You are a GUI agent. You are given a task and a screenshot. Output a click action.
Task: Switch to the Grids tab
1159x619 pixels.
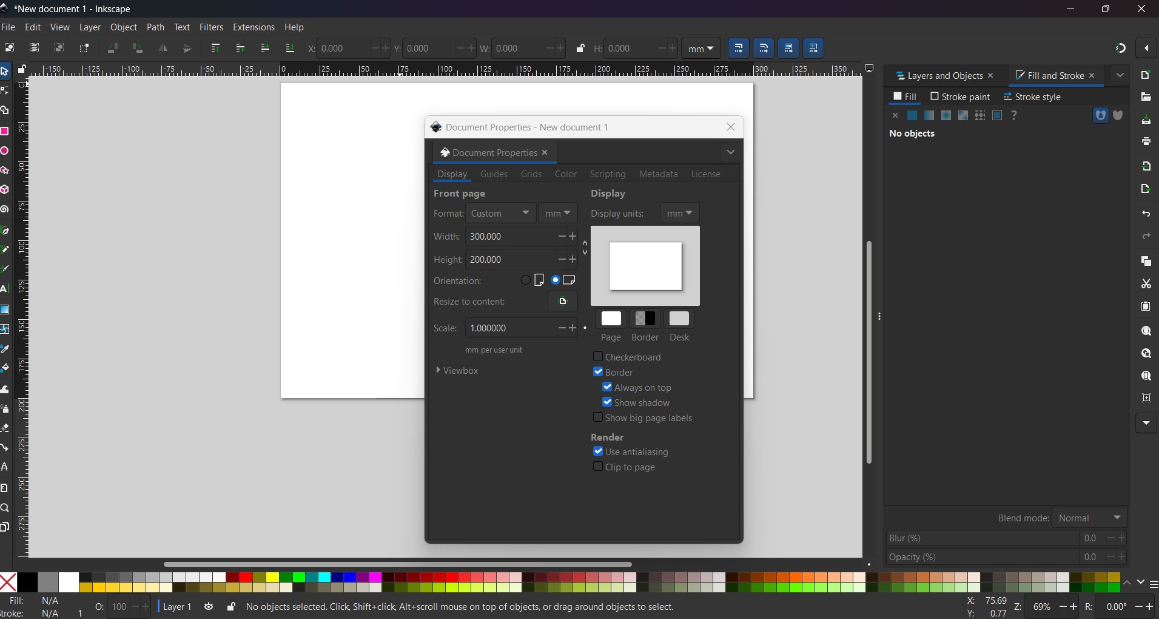[531, 174]
